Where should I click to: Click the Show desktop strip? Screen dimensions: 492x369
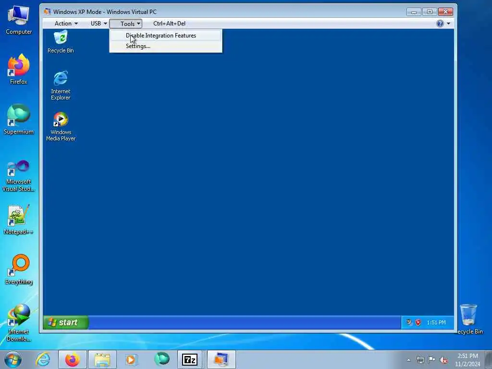tap(489, 359)
